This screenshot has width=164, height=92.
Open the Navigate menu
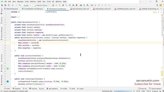pyautogui.click(x=20, y=2)
